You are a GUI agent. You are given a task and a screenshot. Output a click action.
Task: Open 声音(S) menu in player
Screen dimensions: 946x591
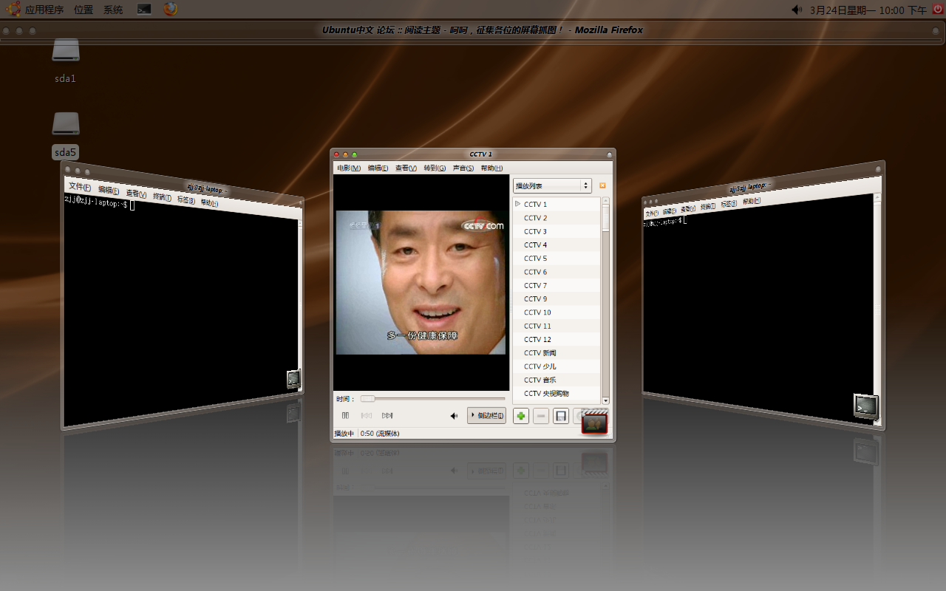(463, 168)
